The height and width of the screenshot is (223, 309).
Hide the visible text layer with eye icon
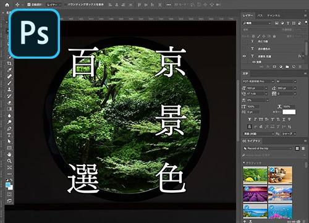pyautogui.click(x=244, y=56)
